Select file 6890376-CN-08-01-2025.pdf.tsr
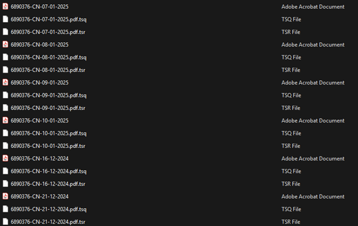The image size is (358, 226). point(48,70)
